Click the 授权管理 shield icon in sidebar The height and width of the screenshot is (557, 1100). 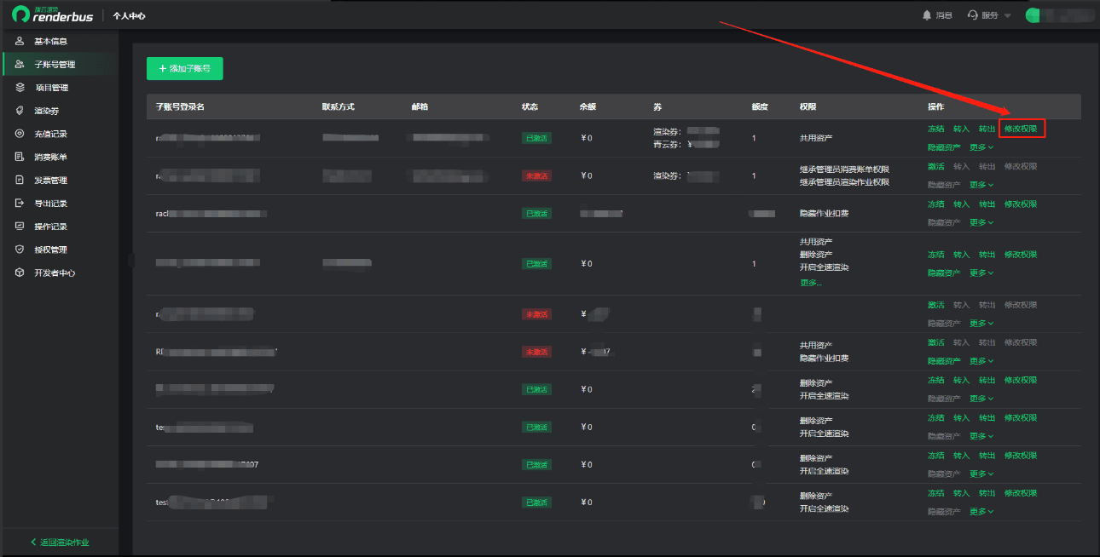click(x=19, y=250)
